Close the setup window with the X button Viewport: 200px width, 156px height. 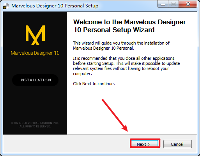pos(188,4)
